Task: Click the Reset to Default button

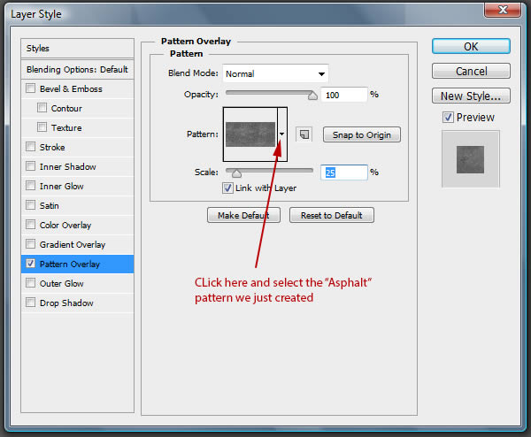Action: pos(332,215)
